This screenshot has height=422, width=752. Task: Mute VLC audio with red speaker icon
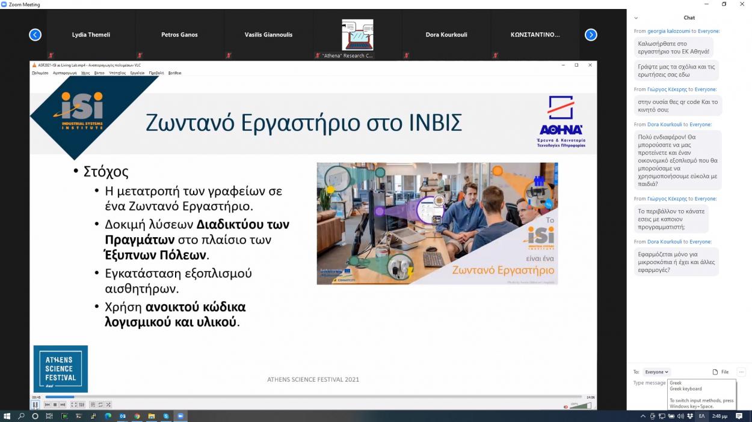pyautogui.click(x=566, y=407)
